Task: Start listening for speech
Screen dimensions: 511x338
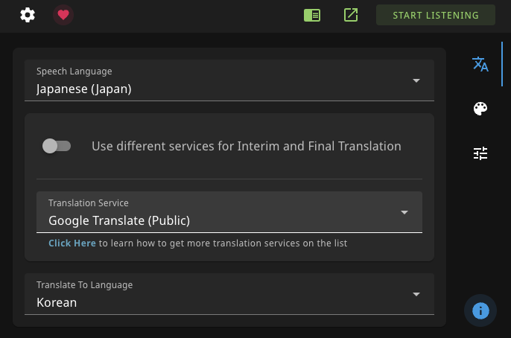Action: [x=436, y=16]
